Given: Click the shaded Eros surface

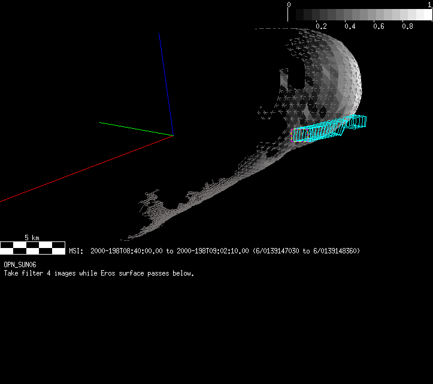Looking at the screenshot, I should [x=335, y=78].
